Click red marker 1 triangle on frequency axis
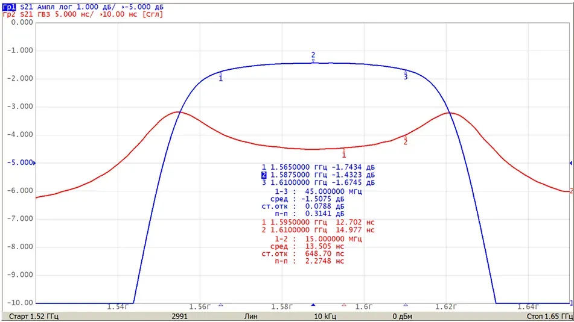The image size is (574, 322). pos(344,305)
